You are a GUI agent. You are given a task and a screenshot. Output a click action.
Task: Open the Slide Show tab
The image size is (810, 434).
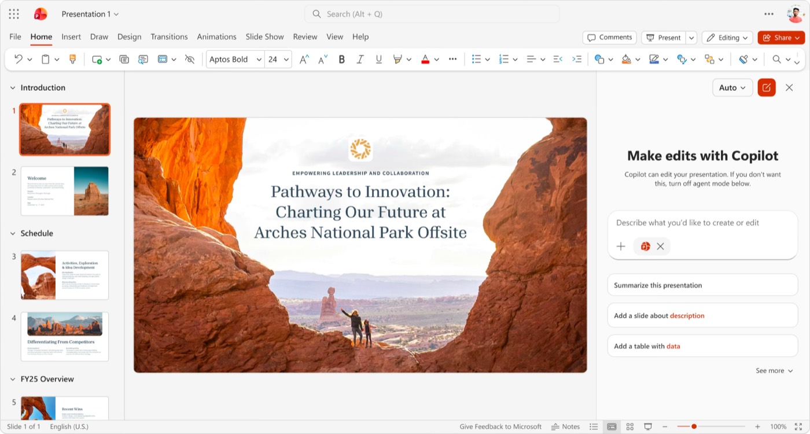[x=264, y=36]
